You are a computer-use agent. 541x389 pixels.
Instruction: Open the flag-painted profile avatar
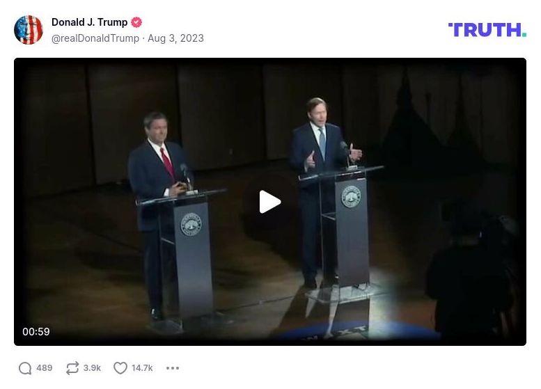[29, 30]
